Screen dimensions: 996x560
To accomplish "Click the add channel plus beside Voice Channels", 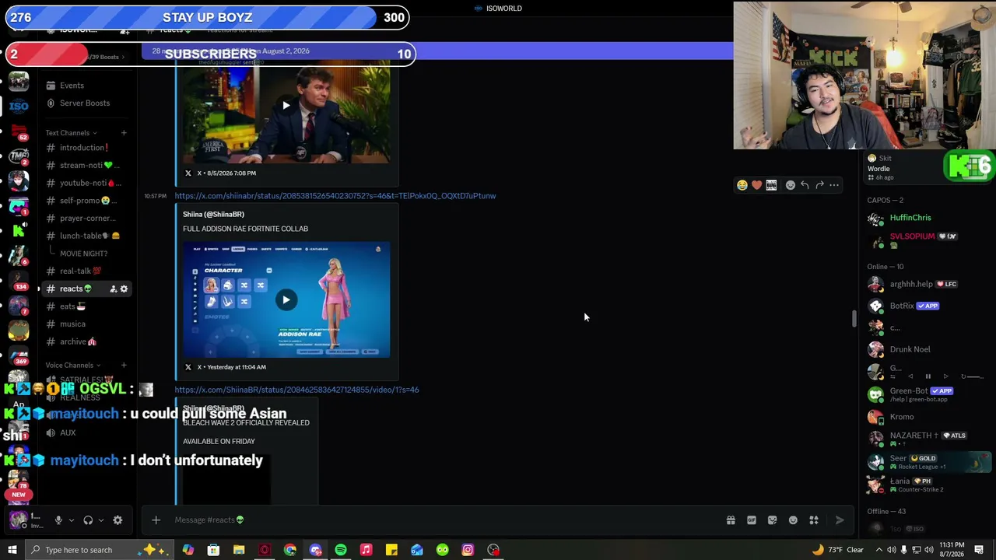I will tap(124, 366).
